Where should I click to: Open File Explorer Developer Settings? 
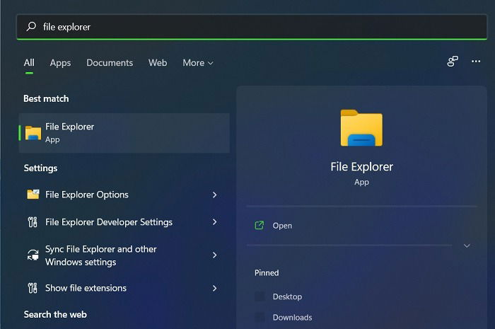[x=124, y=222]
